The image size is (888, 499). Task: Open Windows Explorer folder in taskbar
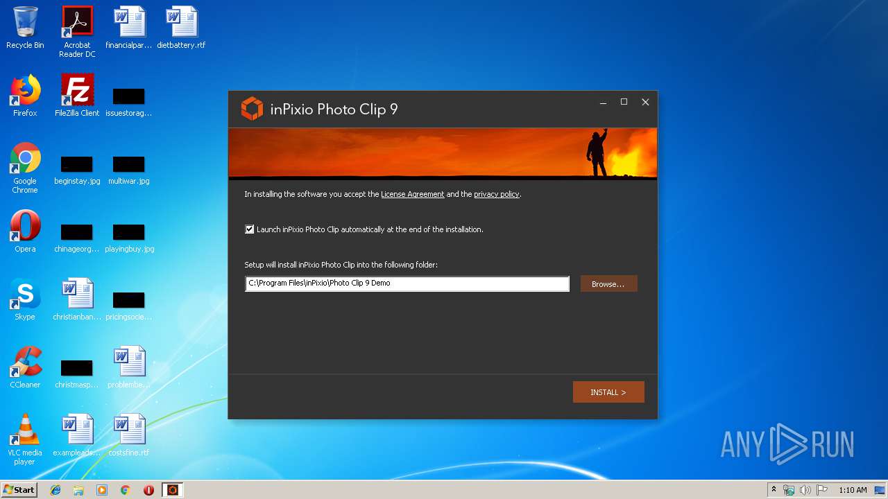[x=78, y=490]
